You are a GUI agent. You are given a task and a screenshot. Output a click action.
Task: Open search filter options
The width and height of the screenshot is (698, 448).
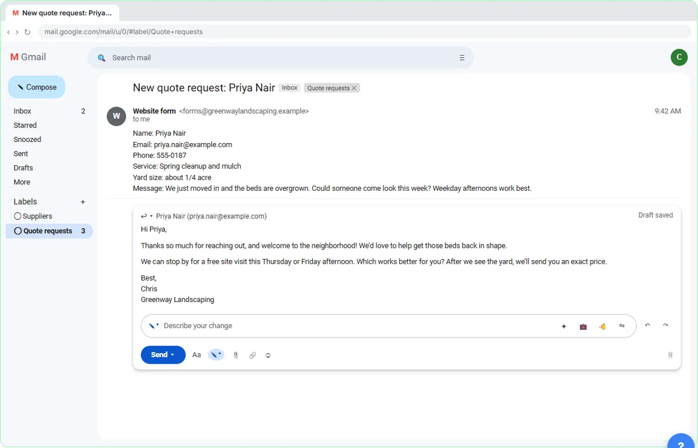[x=462, y=58]
